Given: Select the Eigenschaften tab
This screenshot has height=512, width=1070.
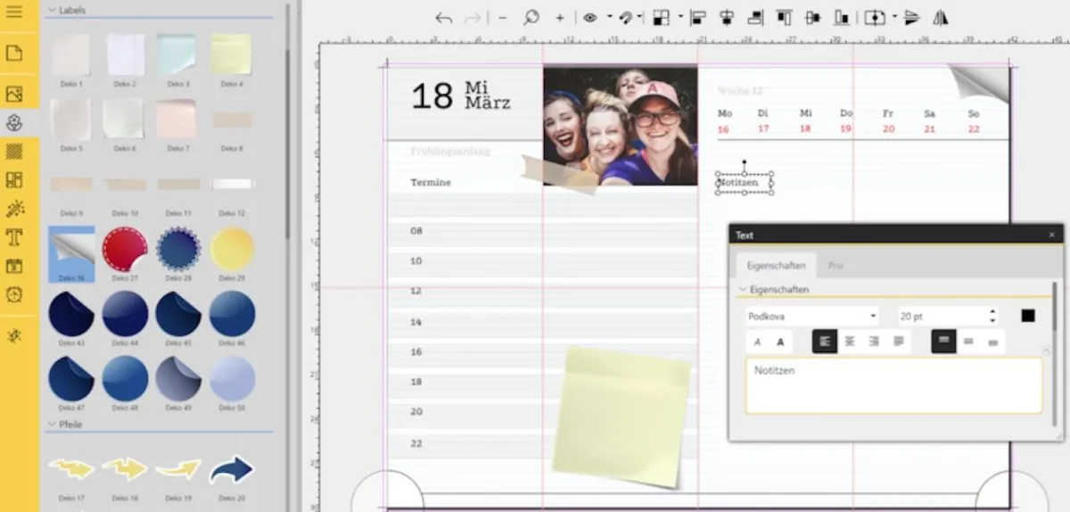Looking at the screenshot, I should [775, 266].
